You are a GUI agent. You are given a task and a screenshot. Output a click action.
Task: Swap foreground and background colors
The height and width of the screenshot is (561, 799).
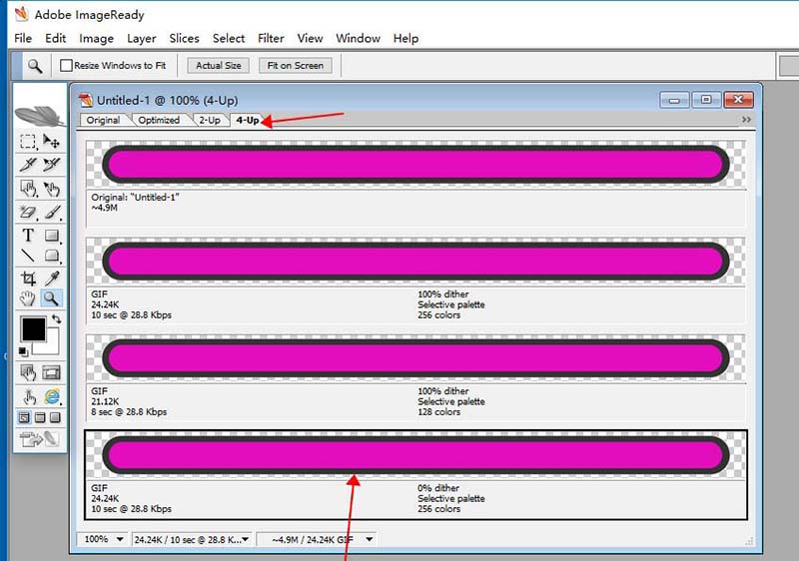[x=56, y=318]
